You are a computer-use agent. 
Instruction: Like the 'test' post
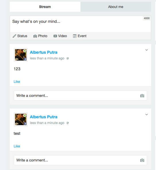(17, 146)
